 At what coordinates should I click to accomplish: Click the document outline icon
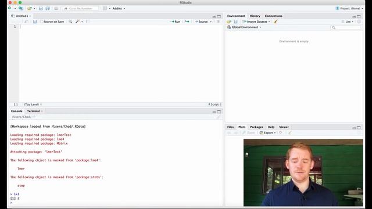tap(218, 21)
